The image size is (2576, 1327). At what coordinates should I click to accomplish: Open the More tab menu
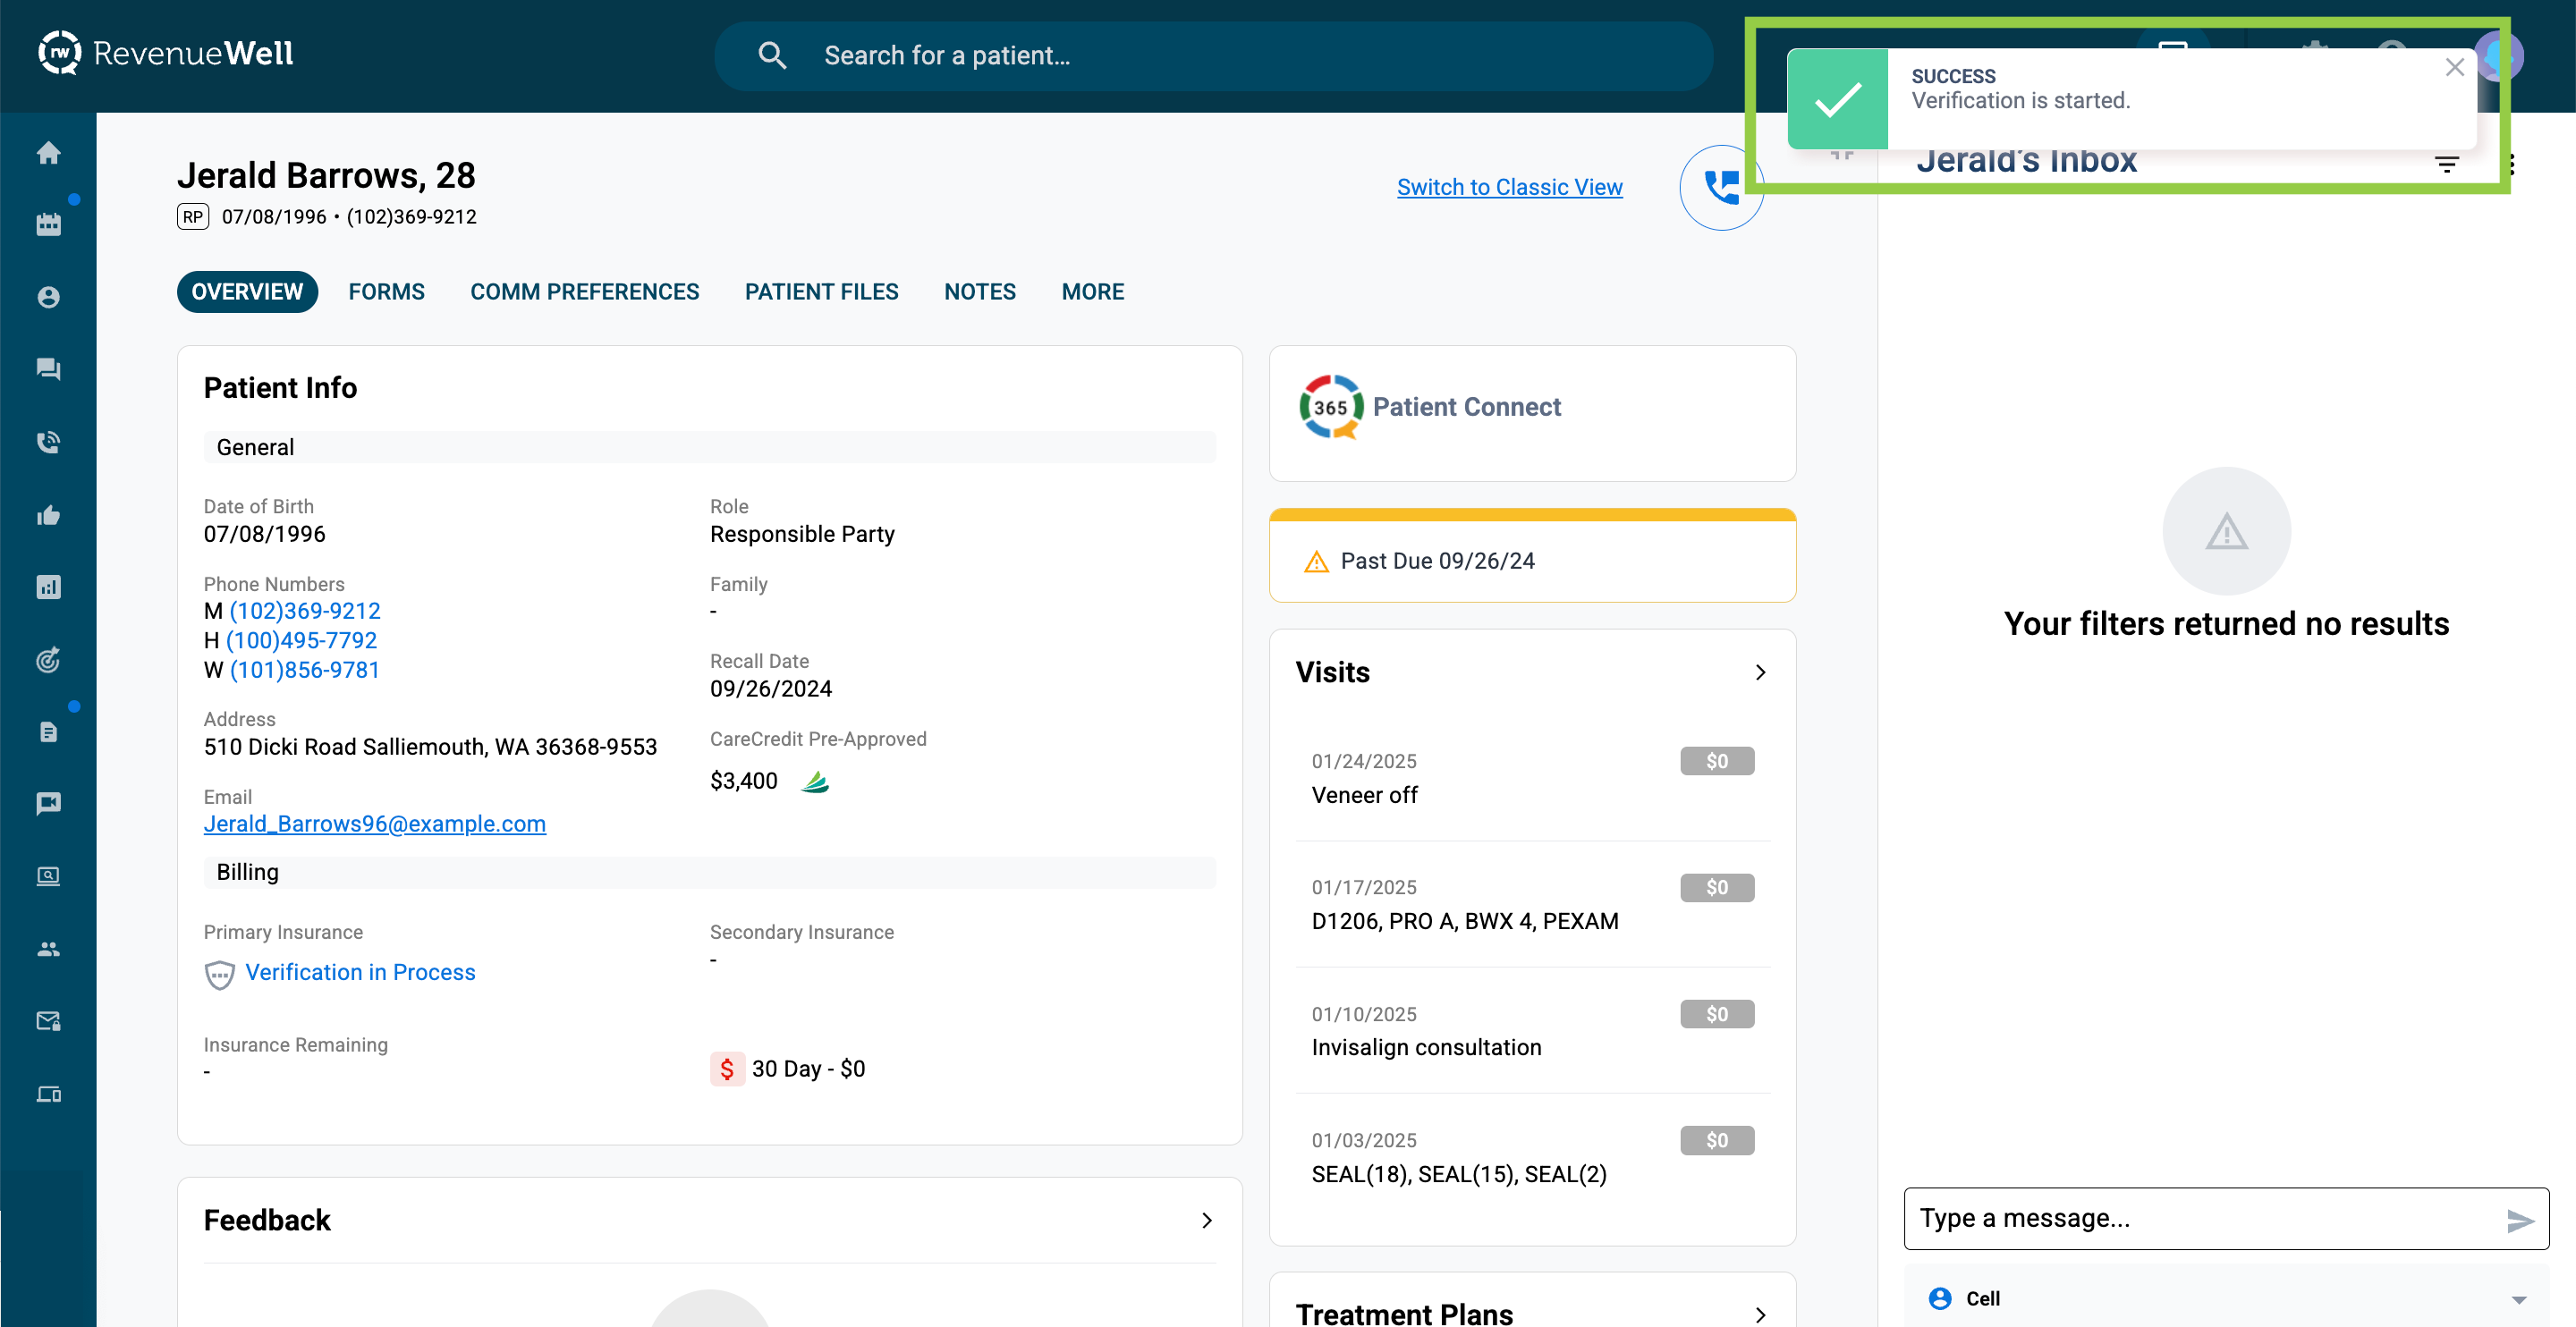pyautogui.click(x=1092, y=292)
